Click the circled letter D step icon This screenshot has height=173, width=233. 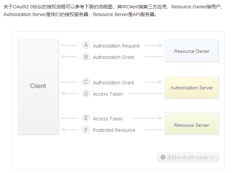pos(86,94)
